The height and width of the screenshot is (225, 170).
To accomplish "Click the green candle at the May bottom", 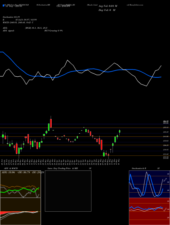I will (x=104, y=154).
